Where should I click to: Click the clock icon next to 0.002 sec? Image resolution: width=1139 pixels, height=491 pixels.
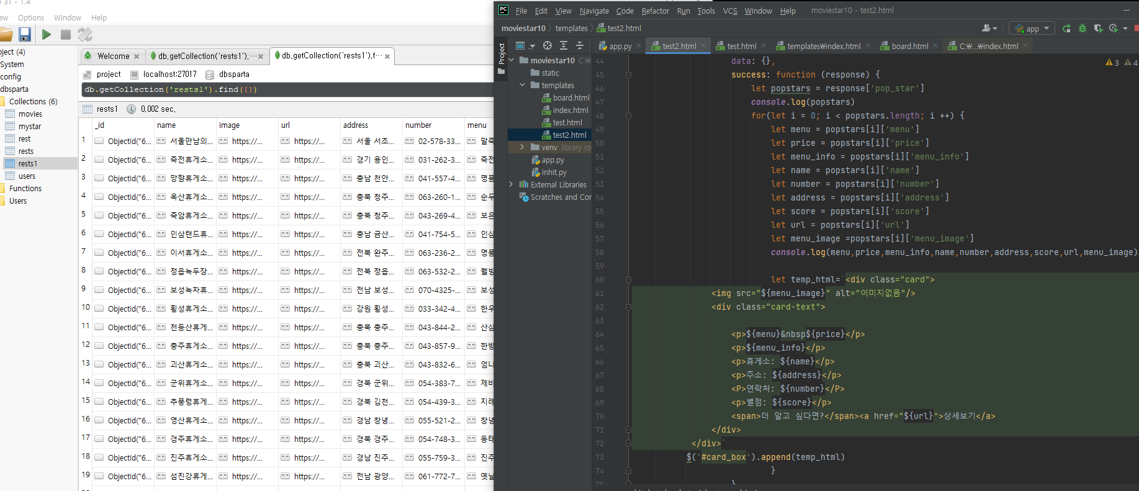[132, 109]
